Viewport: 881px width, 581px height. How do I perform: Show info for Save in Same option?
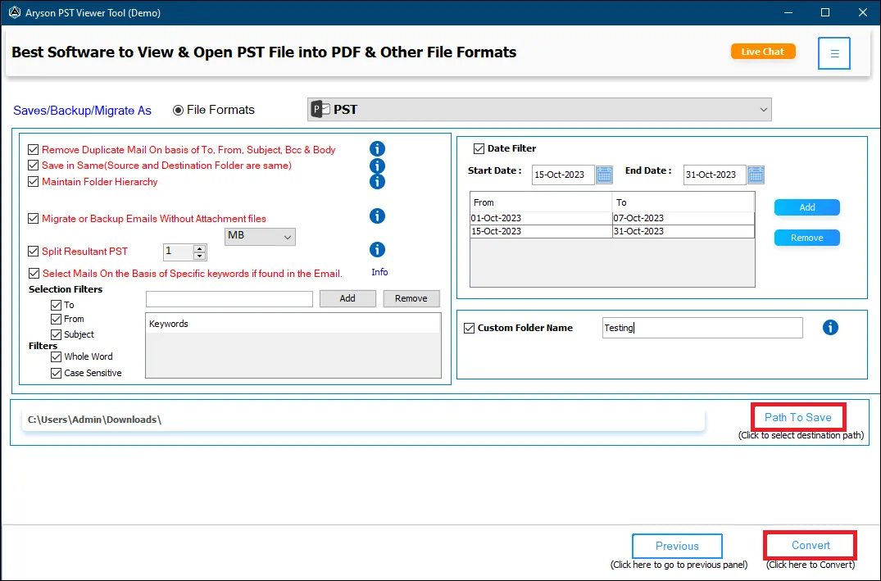pyautogui.click(x=377, y=166)
